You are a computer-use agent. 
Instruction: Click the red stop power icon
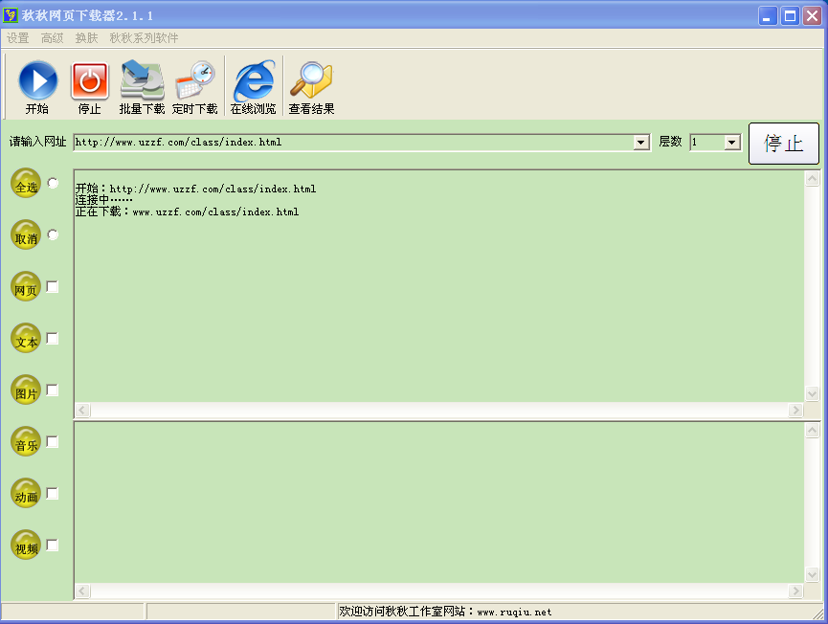click(x=90, y=80)
